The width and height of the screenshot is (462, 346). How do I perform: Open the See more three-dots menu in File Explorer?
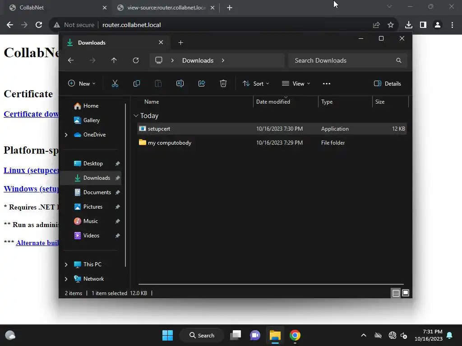click(327, 83)
